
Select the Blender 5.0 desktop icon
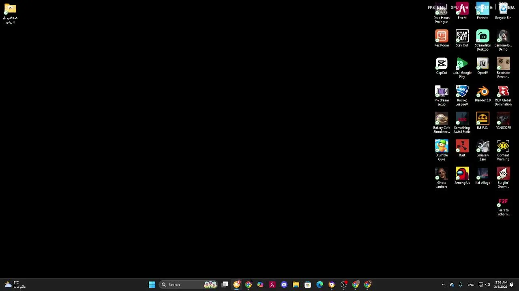[x=483, y=94]
